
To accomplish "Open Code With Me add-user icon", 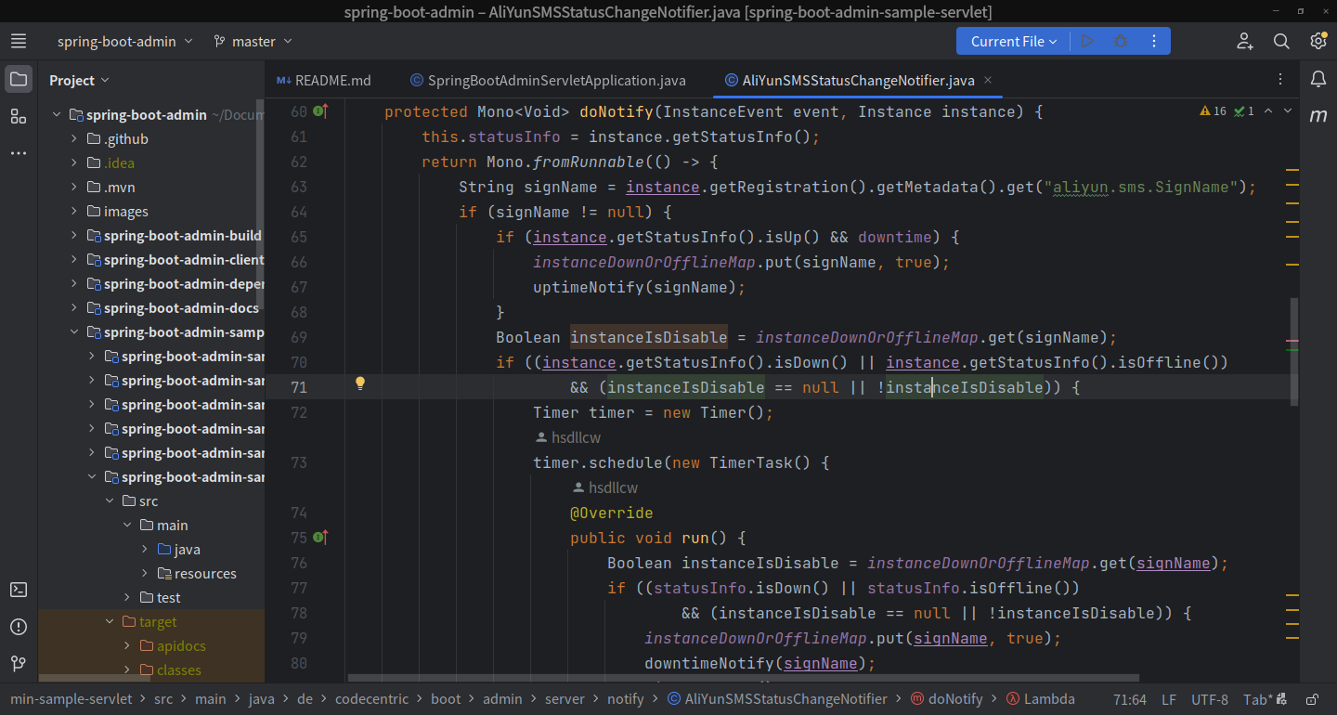I will click(x=1245, y=41).
